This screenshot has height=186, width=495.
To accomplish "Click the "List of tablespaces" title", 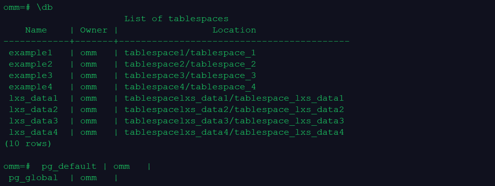I will tap(176, 19).
